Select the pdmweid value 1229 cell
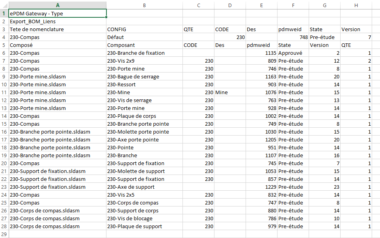This screenshot has width=380, height=238. pyautogui.click(x=261, y=187)
